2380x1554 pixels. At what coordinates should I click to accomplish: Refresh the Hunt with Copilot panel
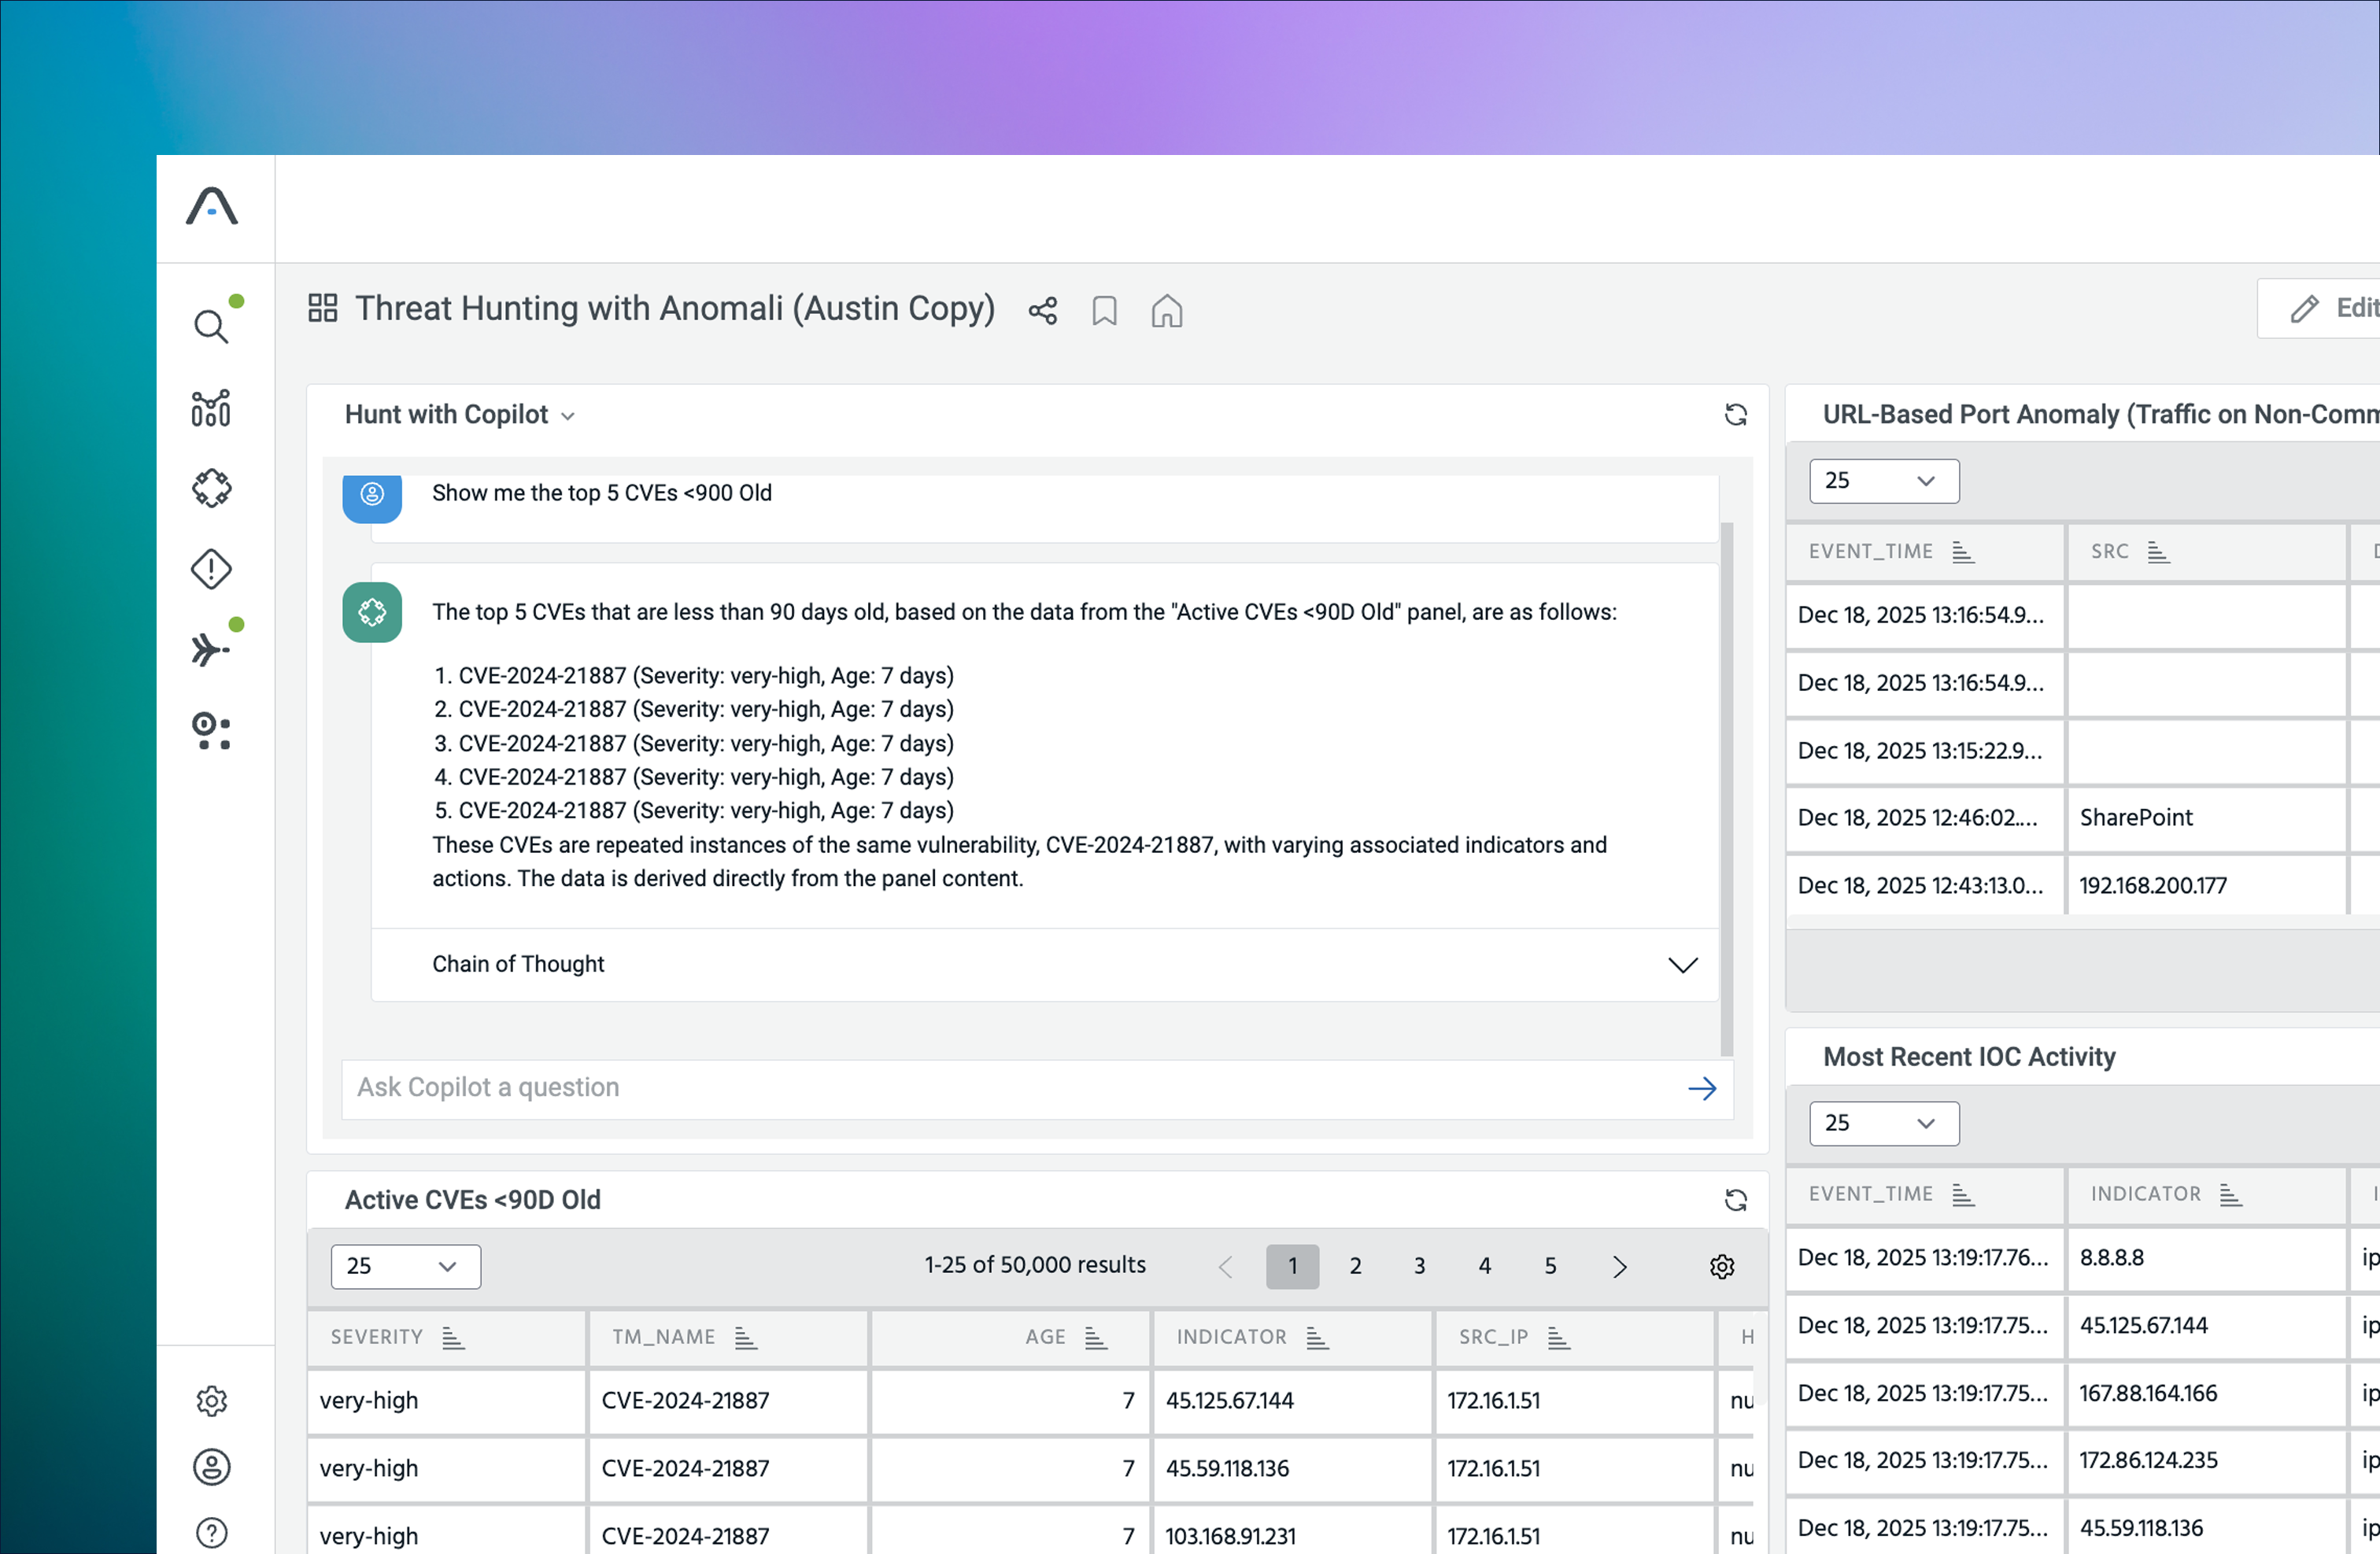click(x=1735, y=414)
